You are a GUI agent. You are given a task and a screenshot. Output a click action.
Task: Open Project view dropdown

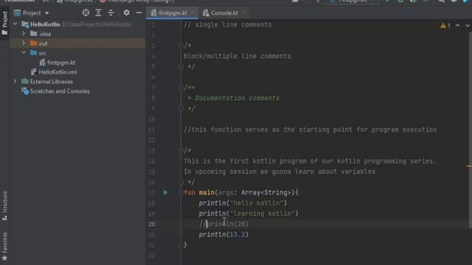pos(47,13)
